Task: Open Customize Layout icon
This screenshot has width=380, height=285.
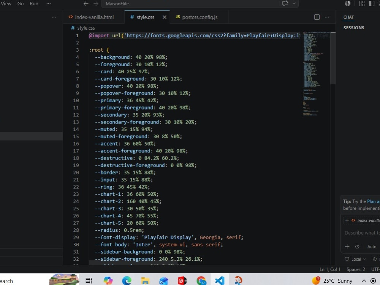Action: [362, 3]
